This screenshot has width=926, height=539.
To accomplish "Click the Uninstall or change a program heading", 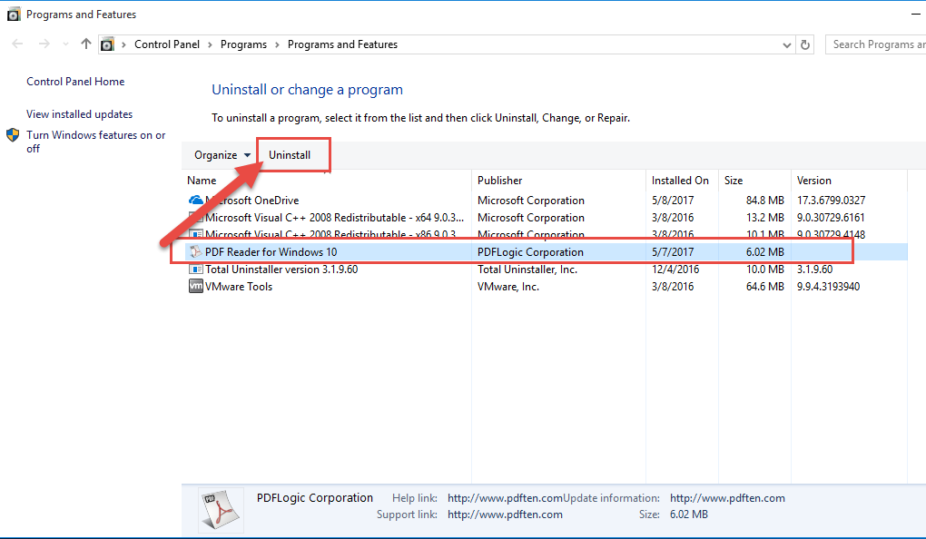I will 307,90.
